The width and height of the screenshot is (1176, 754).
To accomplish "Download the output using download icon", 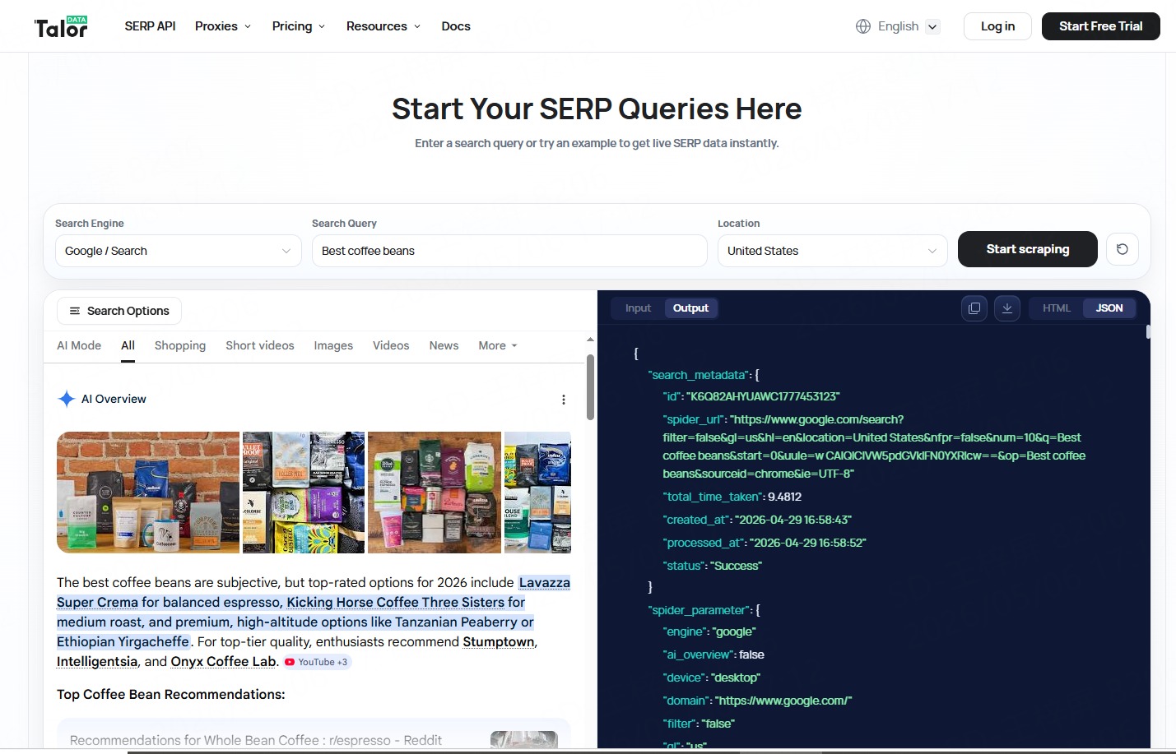I will pos(1007,308).
